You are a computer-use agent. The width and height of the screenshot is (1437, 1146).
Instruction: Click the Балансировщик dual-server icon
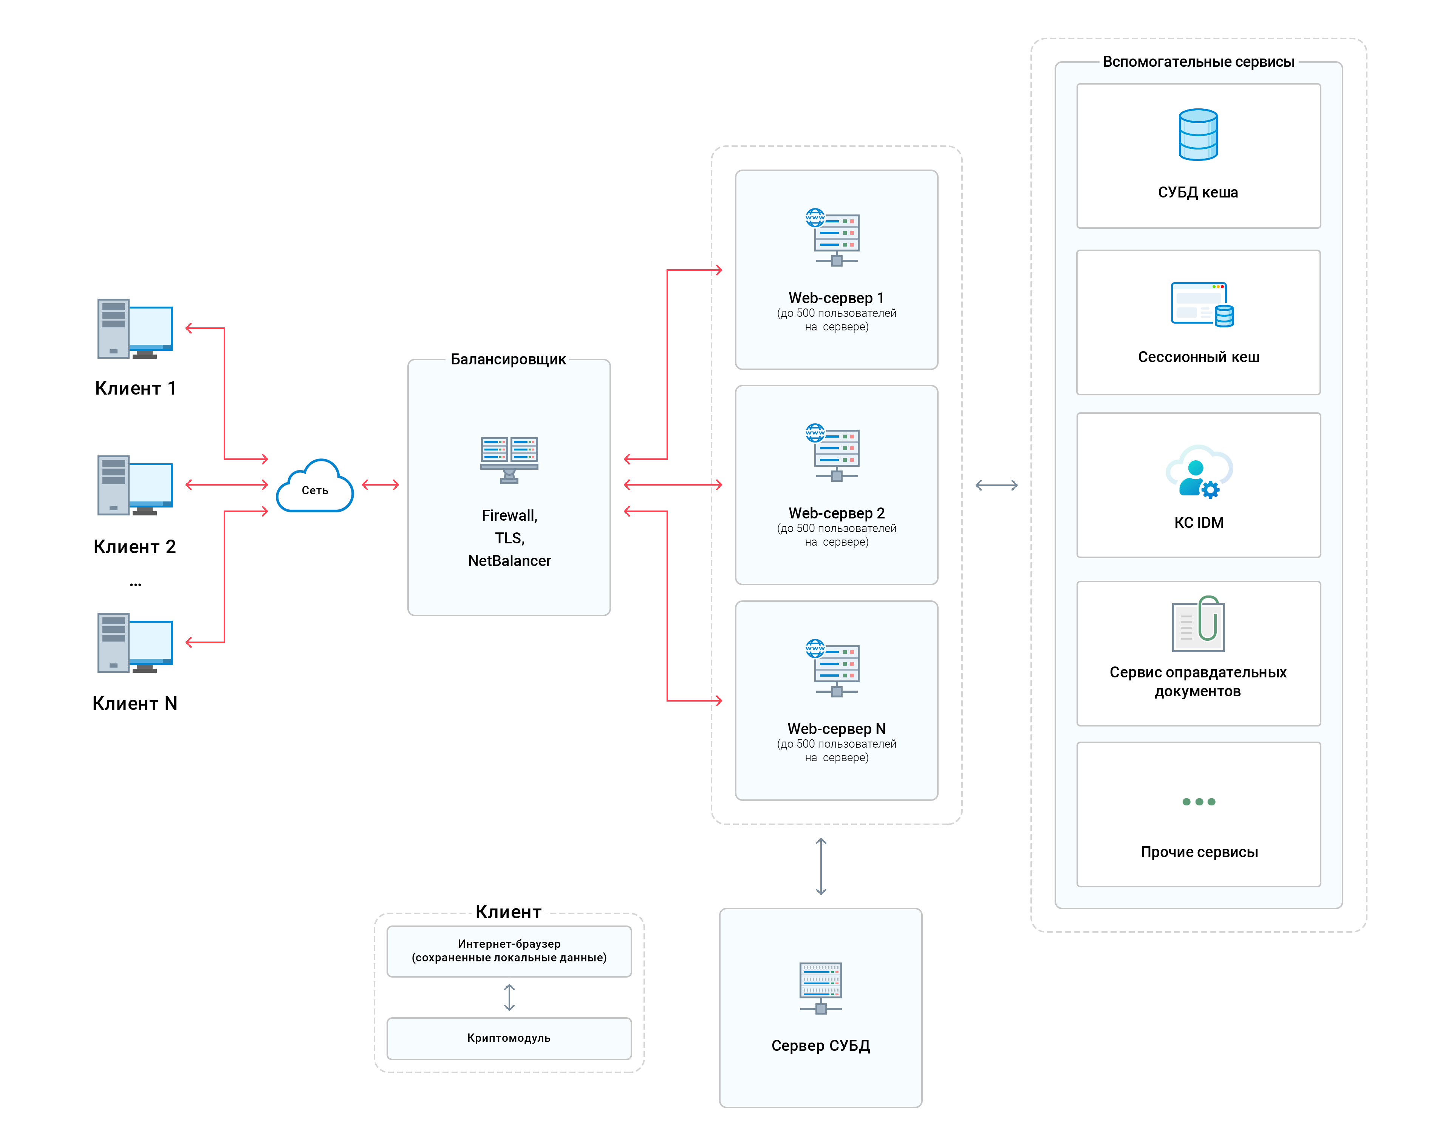tap(509, 460)
